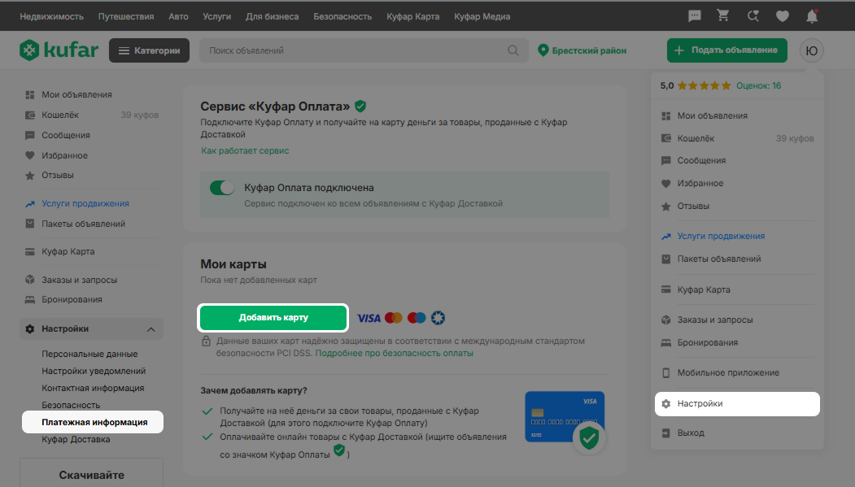Click dropdown Мобильное приложение phone icon

coord(665,372)
